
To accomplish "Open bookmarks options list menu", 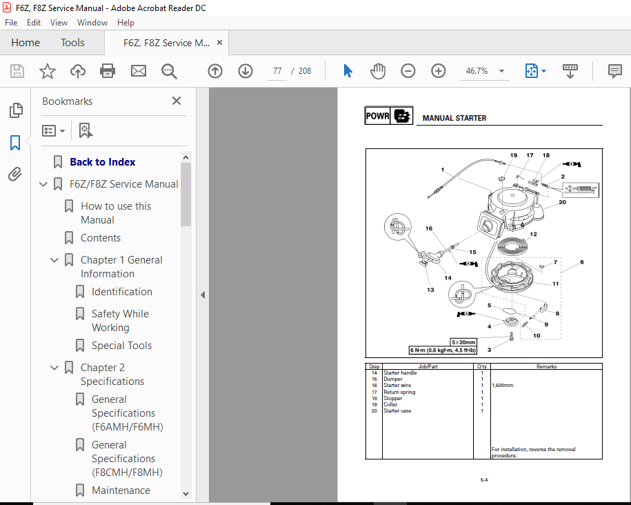I will pos(53,131).
